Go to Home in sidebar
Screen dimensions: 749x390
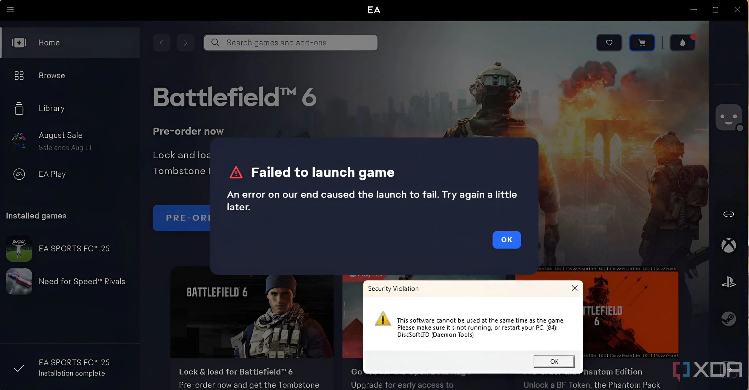pyautogui.click(x=70, y=43)
